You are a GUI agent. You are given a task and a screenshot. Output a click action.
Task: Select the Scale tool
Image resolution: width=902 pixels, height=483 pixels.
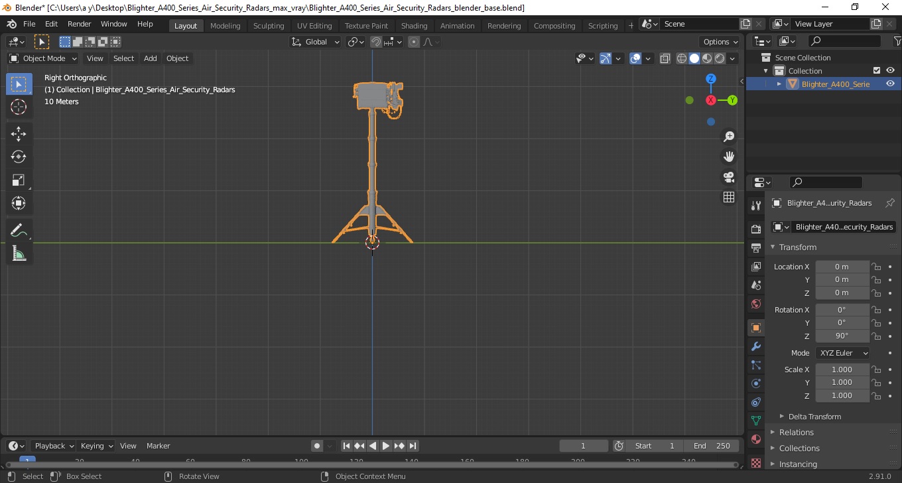[19, 180]
